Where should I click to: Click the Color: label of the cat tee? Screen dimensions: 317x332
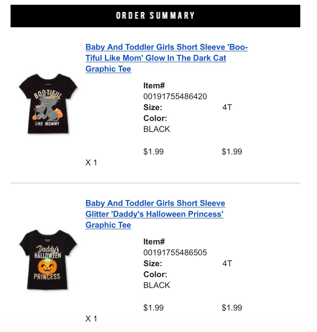(x=155, y=118)
